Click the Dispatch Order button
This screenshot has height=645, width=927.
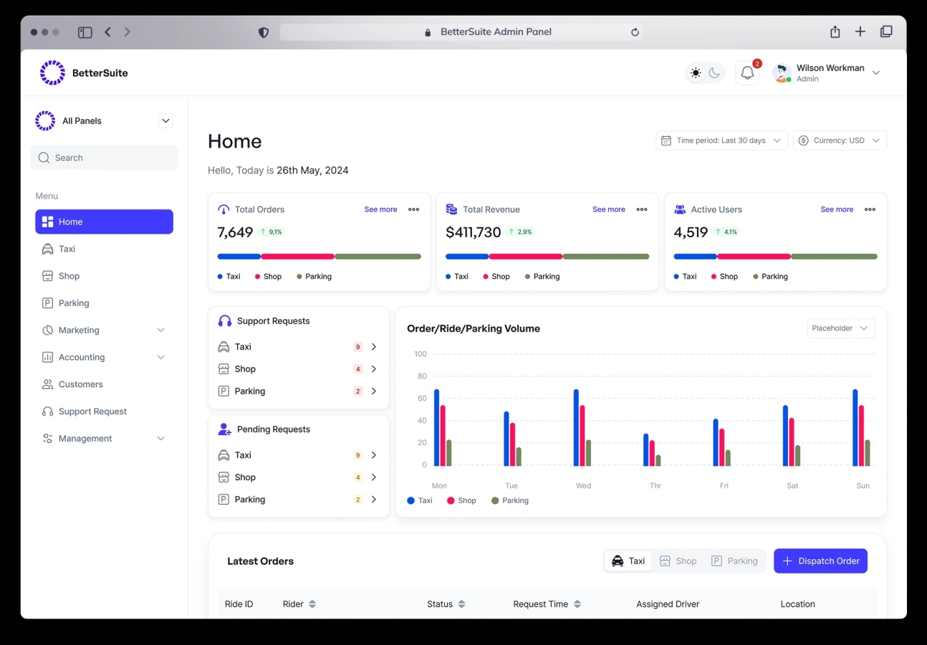(x=820, y=561)
